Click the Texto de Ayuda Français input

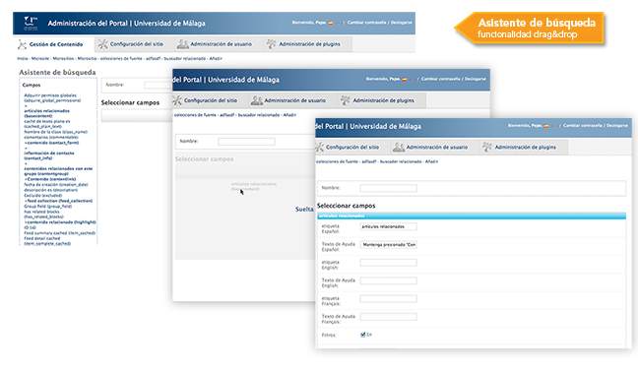click(389, 317)
